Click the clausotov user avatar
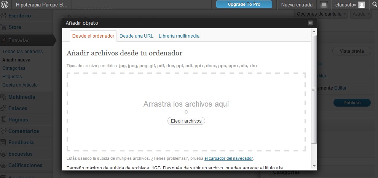The image size is (378, 178). tap(361, 5)
